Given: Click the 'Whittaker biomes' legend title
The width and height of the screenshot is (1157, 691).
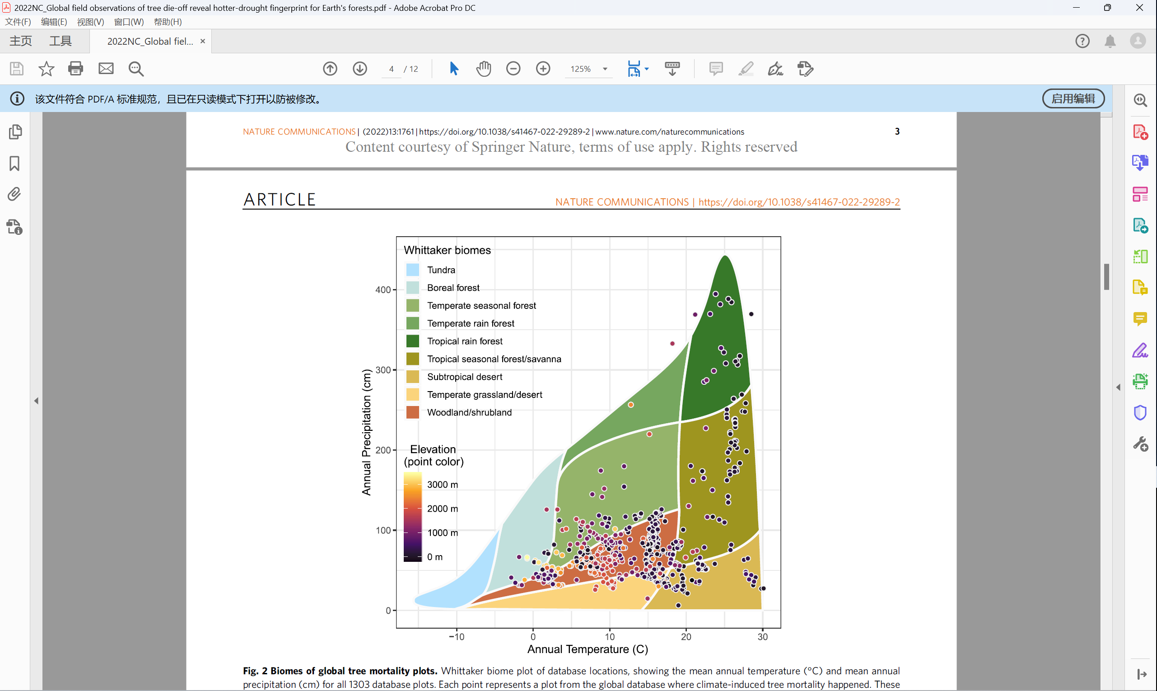Looking at the screenshot, I should (447, 250).
